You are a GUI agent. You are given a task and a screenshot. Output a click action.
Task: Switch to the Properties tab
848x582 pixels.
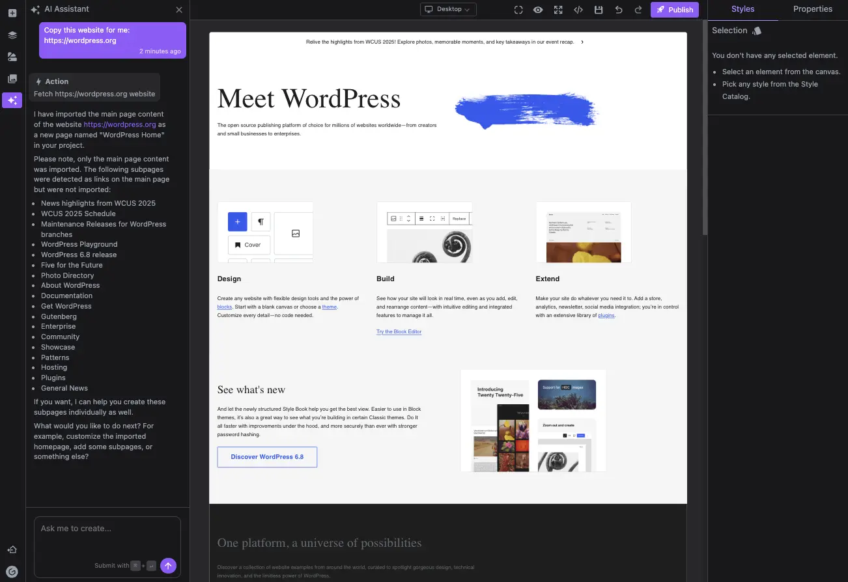[x=812, y=9]
